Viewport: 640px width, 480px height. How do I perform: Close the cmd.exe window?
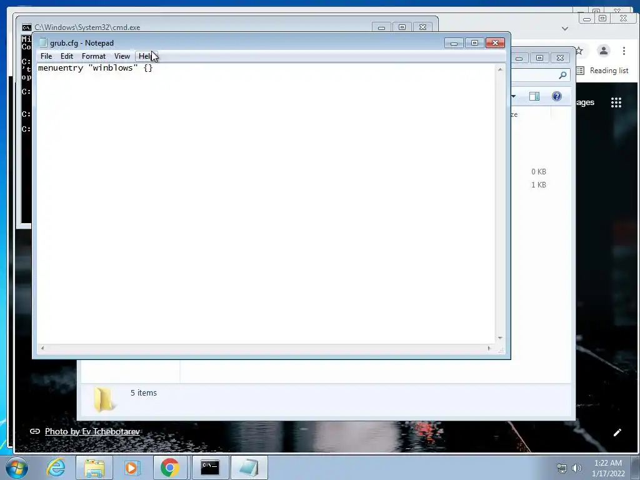coord(423,27)
